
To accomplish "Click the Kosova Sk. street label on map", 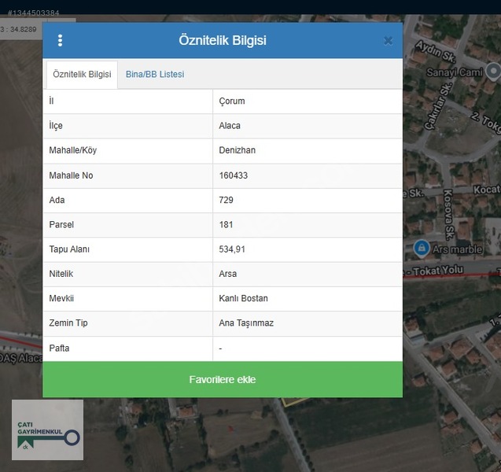I will tap(448, 215).
